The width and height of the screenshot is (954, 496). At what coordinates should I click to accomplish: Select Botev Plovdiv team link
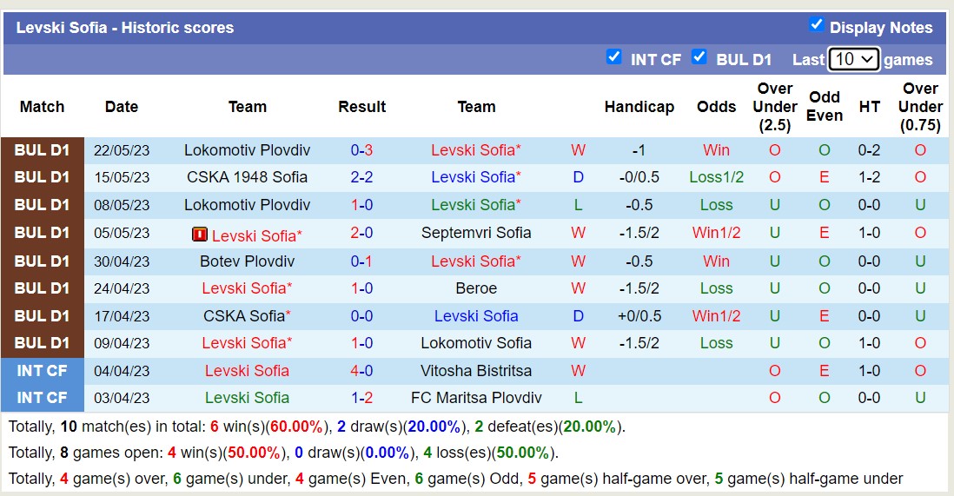pos(247,261)
